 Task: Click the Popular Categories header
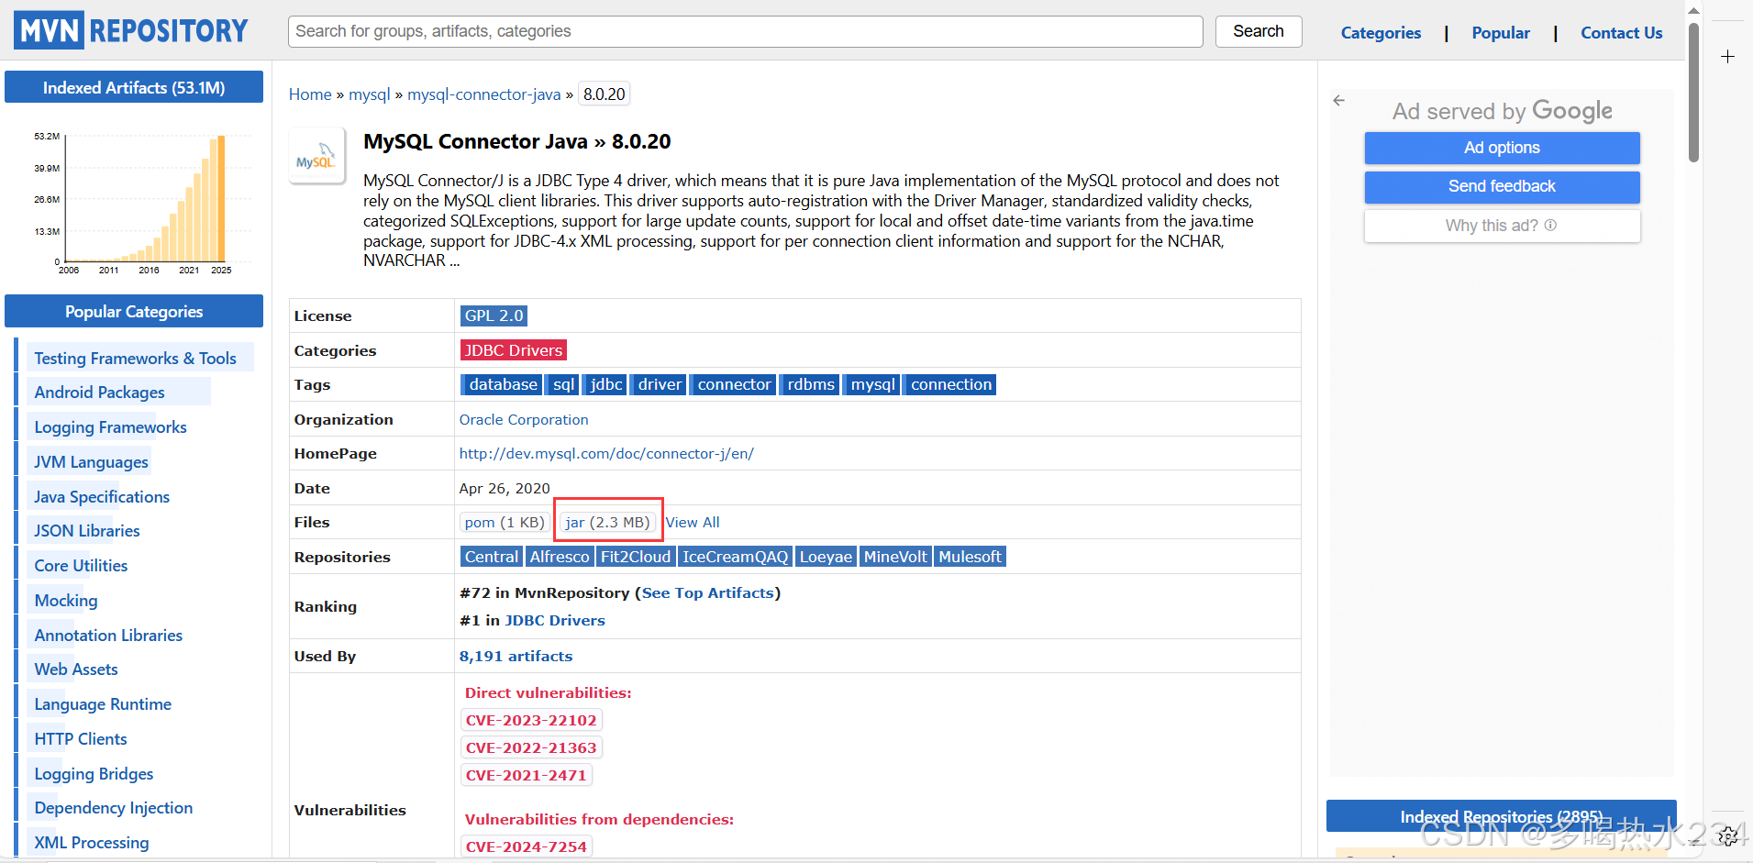point(134,311)
